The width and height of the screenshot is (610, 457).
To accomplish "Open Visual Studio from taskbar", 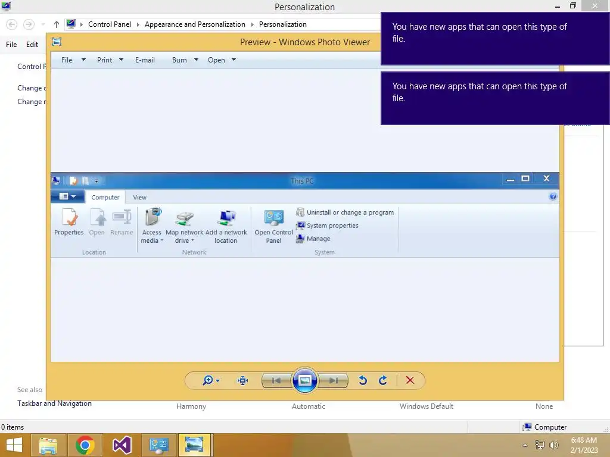I will 122,445.
